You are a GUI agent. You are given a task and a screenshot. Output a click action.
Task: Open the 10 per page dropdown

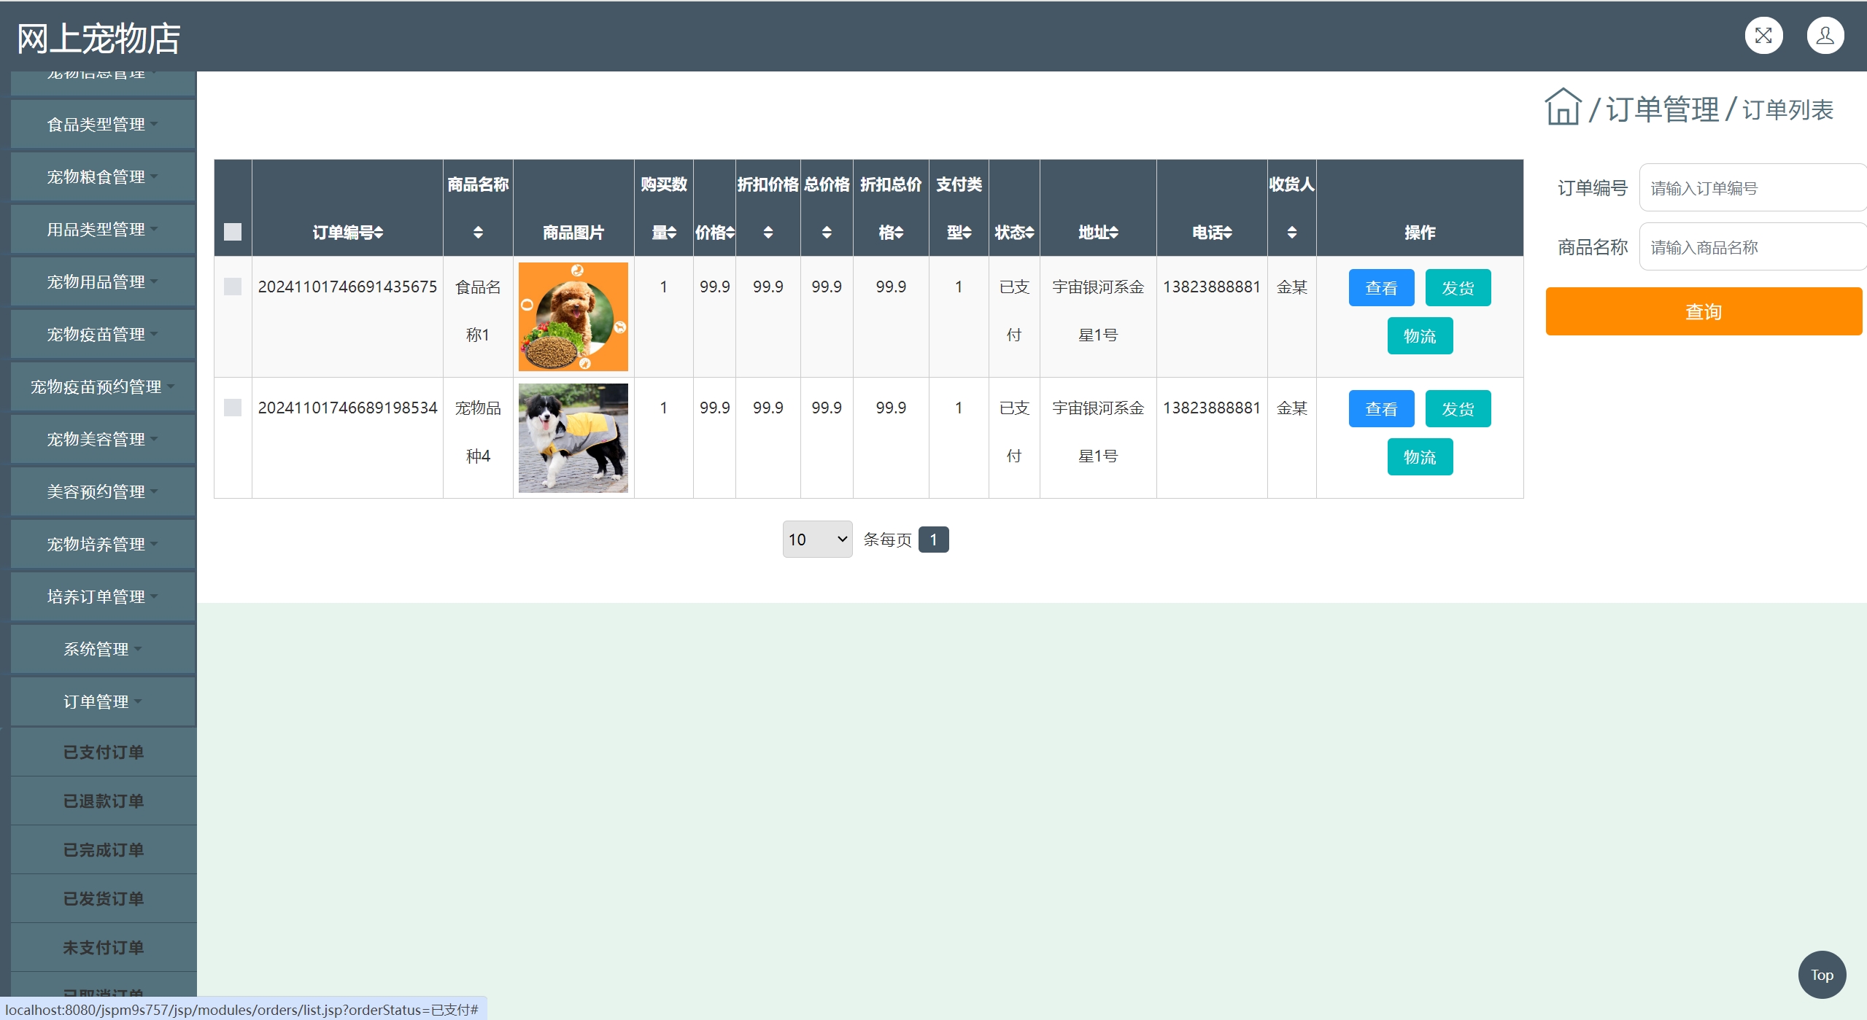tap(817, 540)
